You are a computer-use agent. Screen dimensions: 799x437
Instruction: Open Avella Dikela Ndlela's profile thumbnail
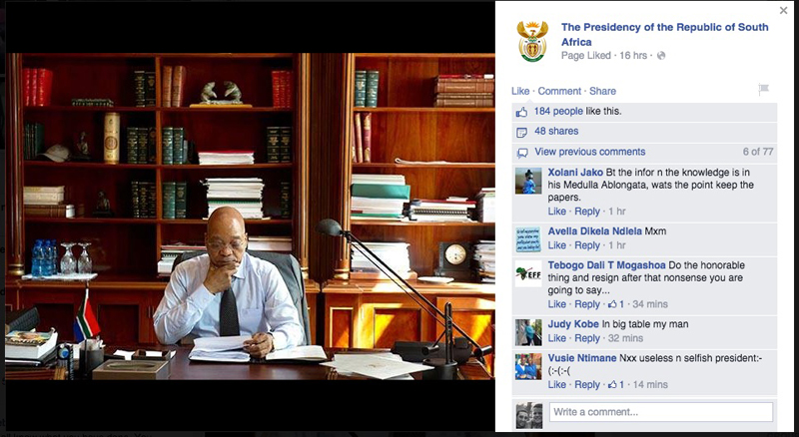(528, 239)
